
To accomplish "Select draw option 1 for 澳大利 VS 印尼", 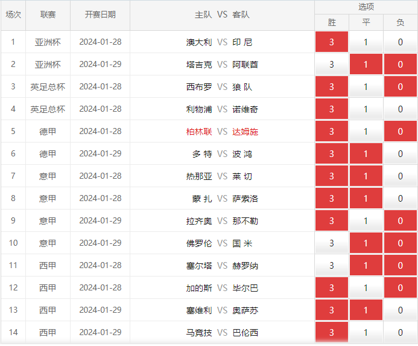I will coord(366,42).
